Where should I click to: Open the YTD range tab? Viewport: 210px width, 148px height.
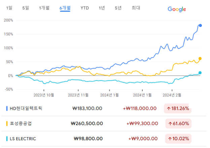[85, 8]
